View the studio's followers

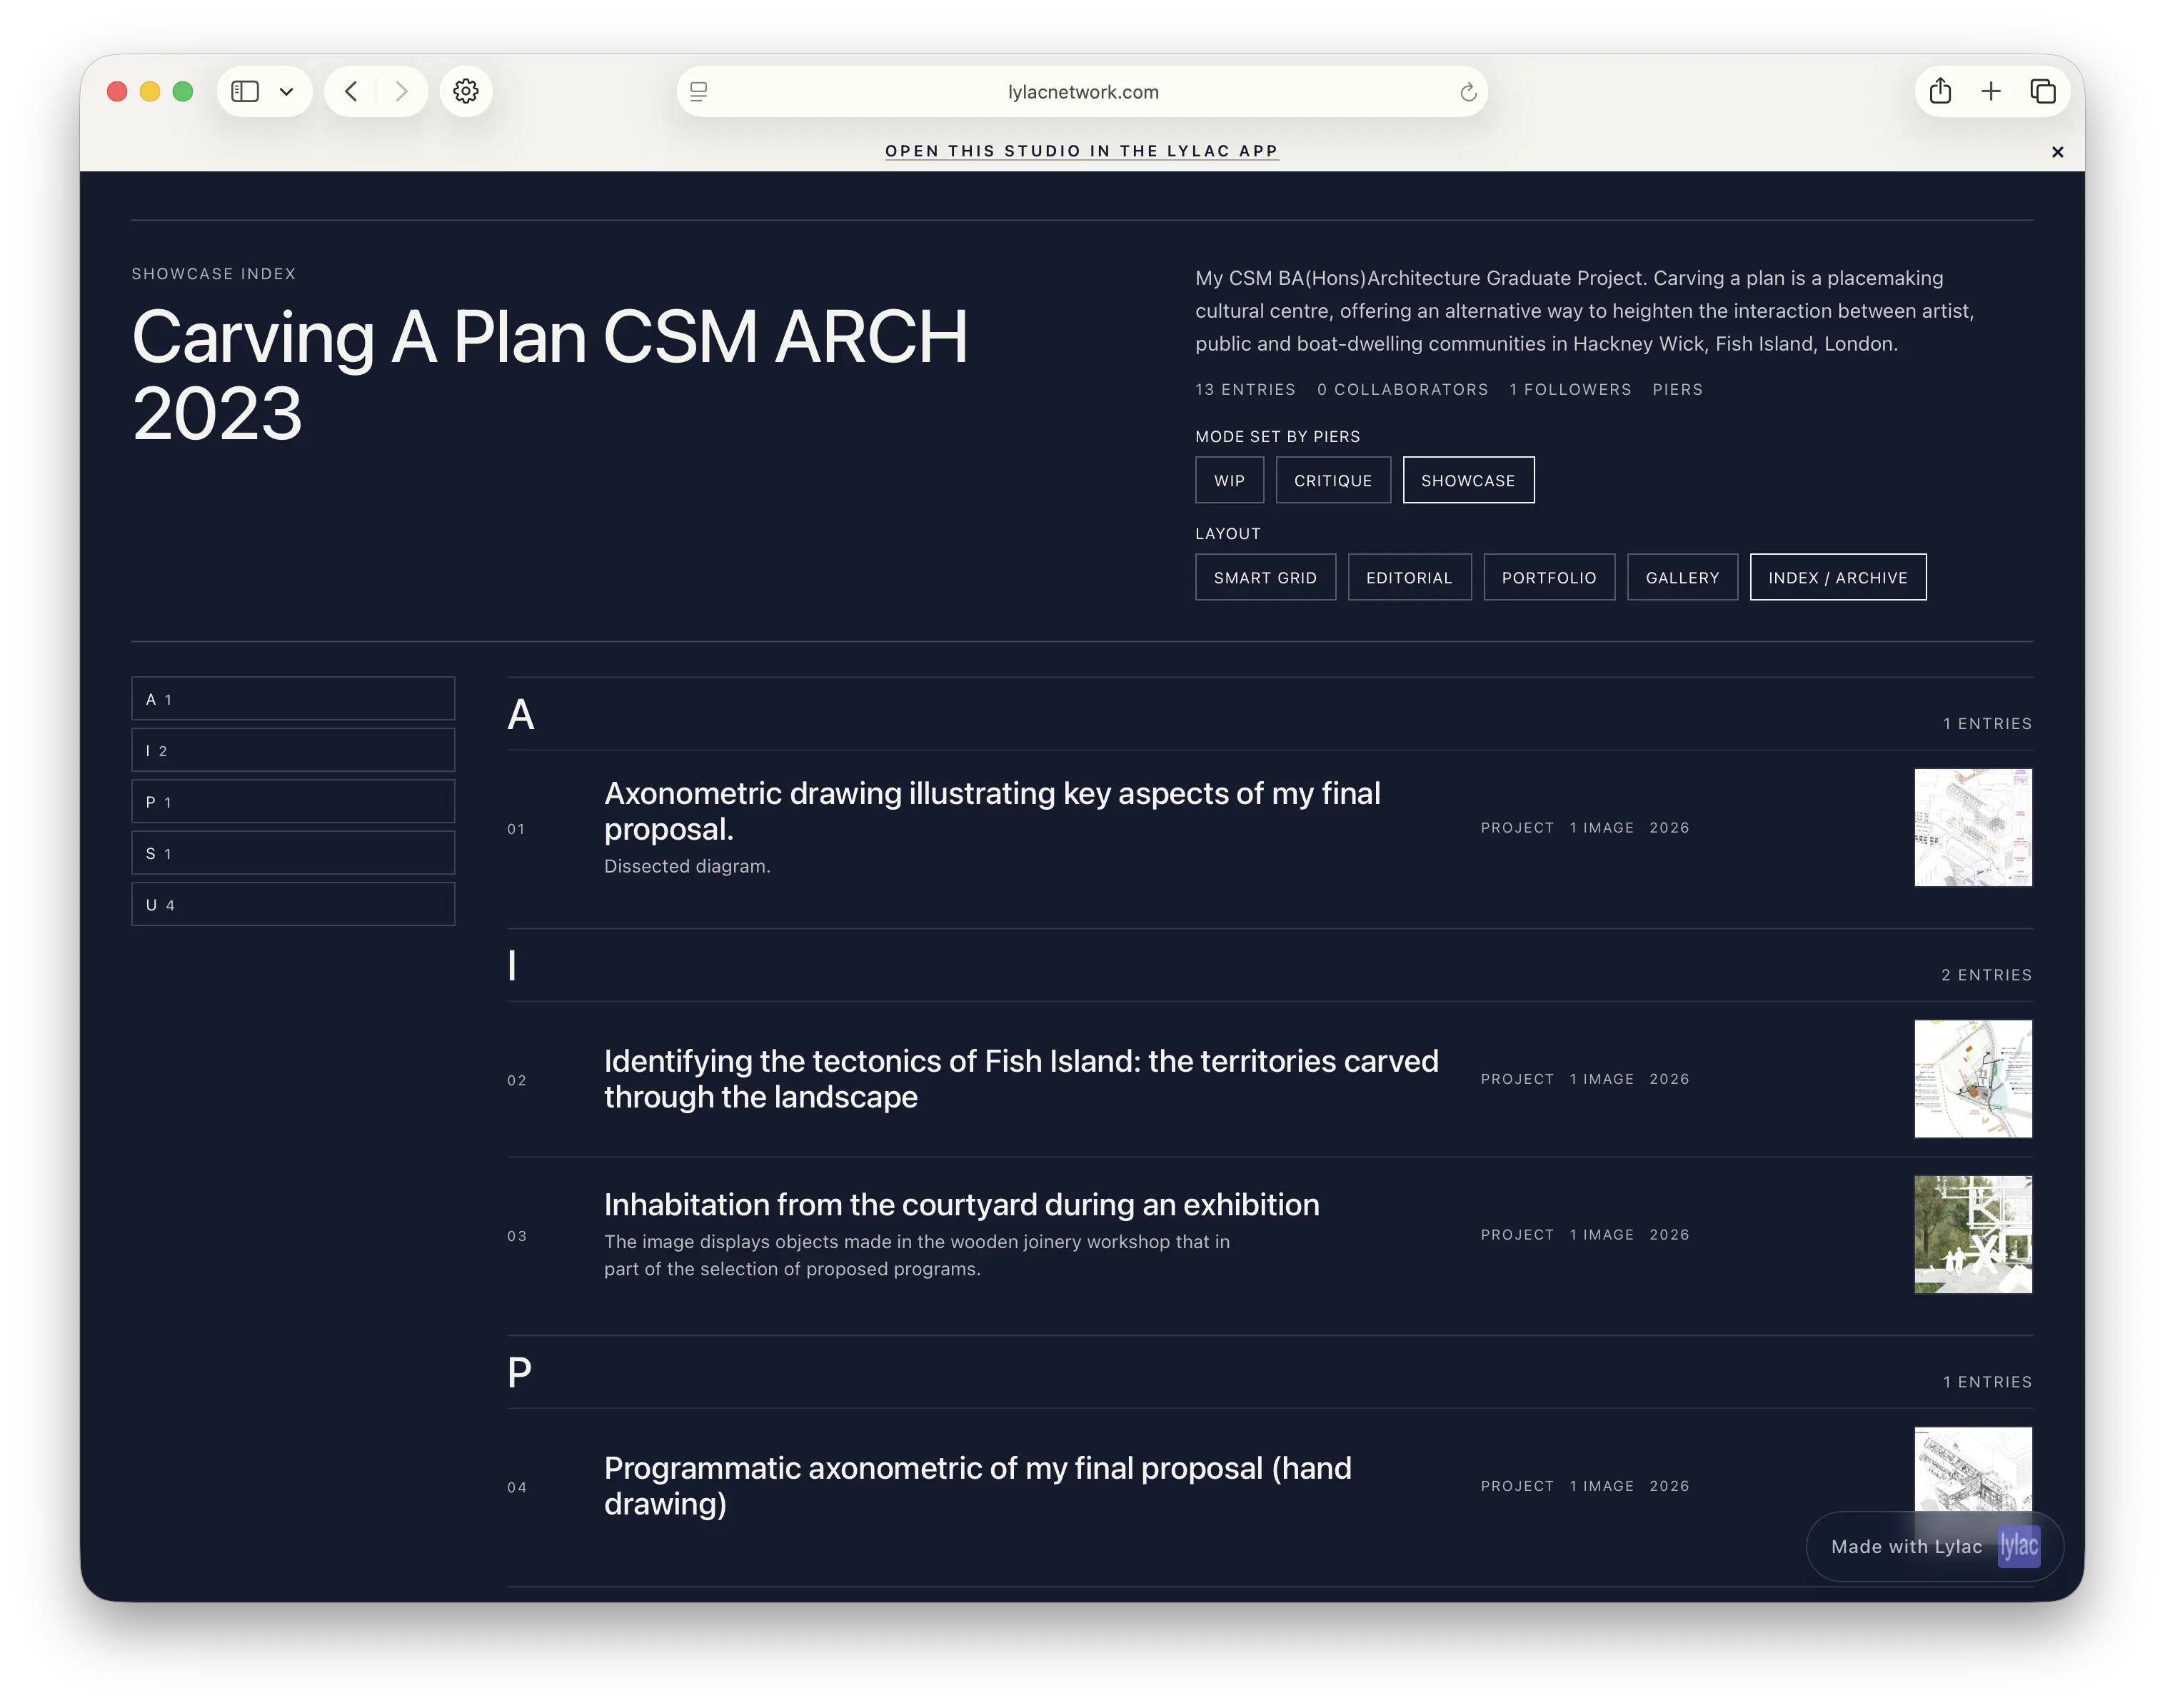(1570, 390)
